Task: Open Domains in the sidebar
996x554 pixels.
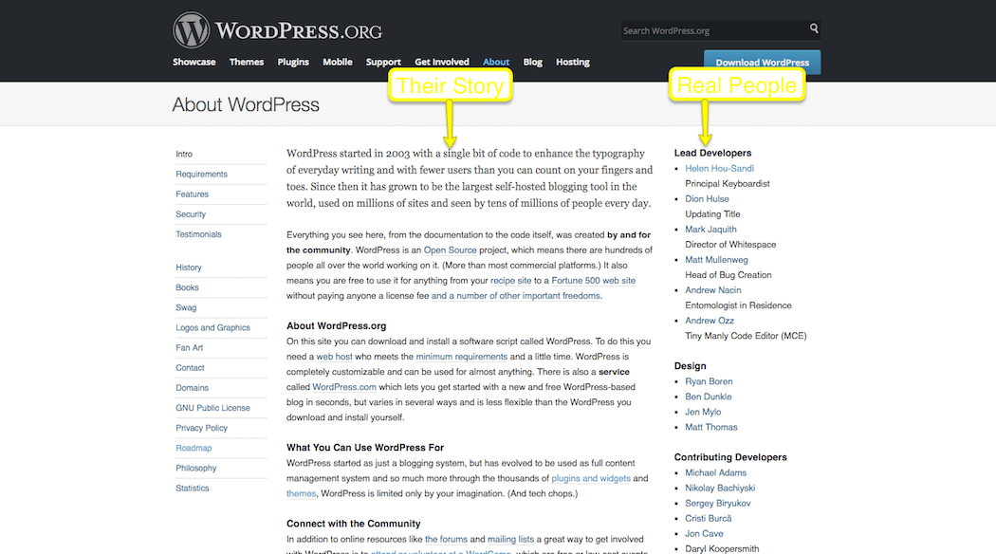Action: pyautogui.click(x=192, y=388)
